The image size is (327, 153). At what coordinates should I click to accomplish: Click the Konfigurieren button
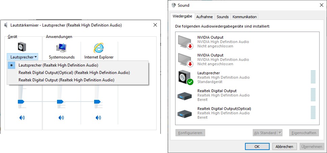(x=190, y=132)
